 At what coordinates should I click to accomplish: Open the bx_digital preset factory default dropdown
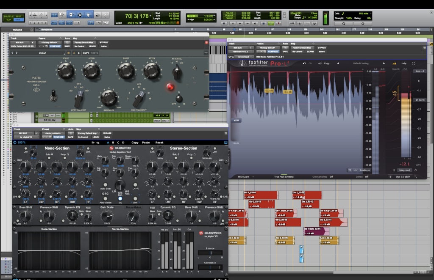tap(53, 133)
